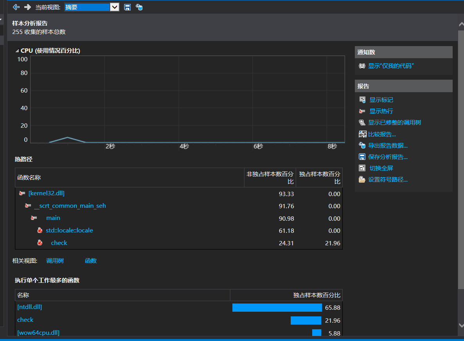This screenshot has height=341, width=464.
Task: Open check function in hot path table
Action: pos(59,243)
